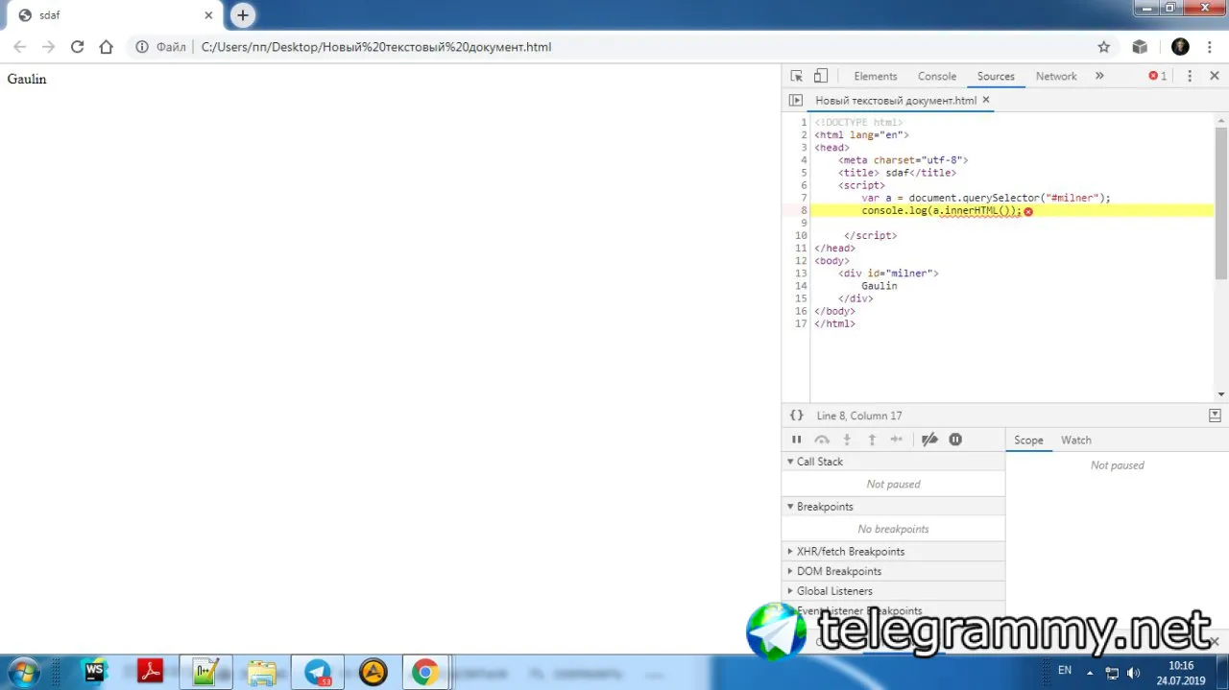Click the step over function icon
The image size is (1229, 690).
click(822, 440)
